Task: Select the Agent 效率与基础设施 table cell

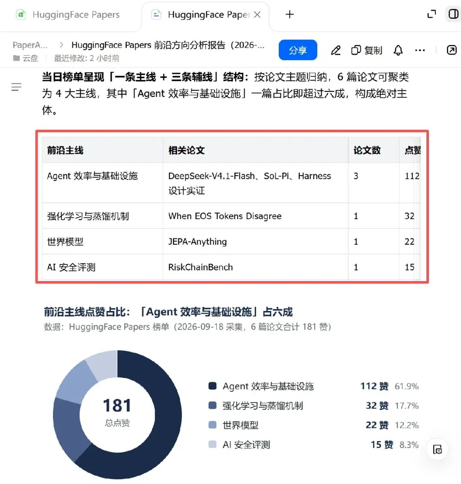Action: coord(102,183)
